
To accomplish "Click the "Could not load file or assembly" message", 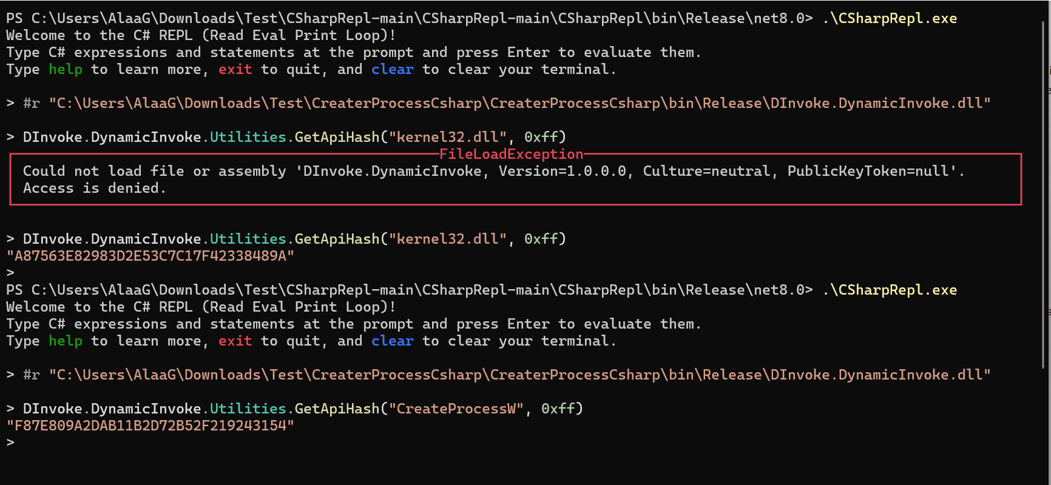I will tap(154, 171).
